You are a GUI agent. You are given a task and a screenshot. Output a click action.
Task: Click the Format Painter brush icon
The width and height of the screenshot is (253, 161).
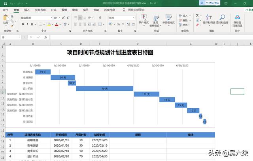(12, 24)
